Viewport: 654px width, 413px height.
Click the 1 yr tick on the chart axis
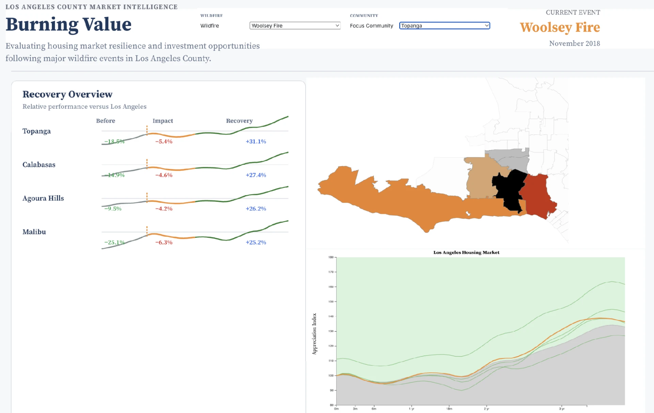click(x=411, y=409)
